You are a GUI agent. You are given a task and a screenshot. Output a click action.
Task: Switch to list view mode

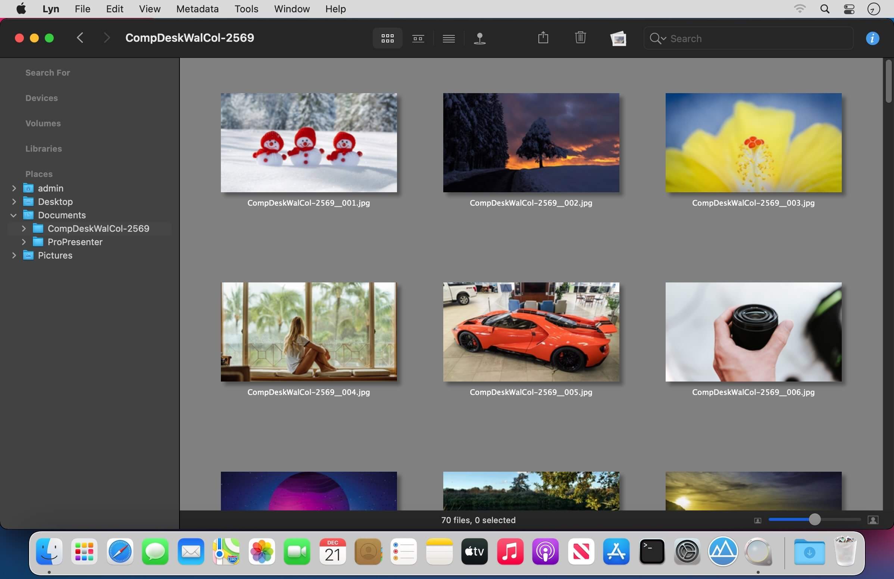tap(448, 38)
